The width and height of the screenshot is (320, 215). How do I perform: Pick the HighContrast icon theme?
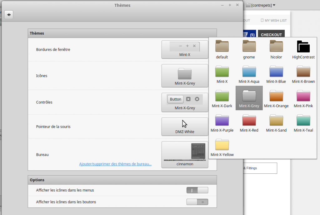pos(303,49)
